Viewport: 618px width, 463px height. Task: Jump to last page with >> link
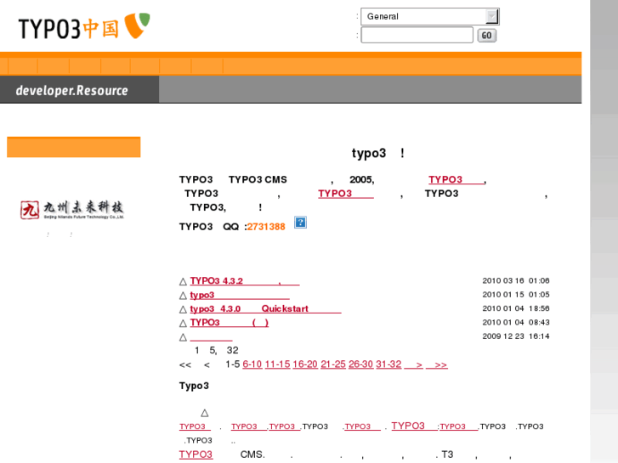click(x=437, y=364)
